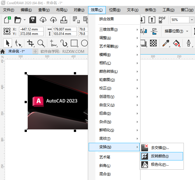
Task: Open the 轮廓图(O) submenu
Action: [115, 80]
